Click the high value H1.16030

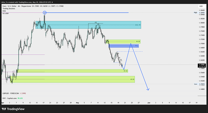click(x=44, y=6)
